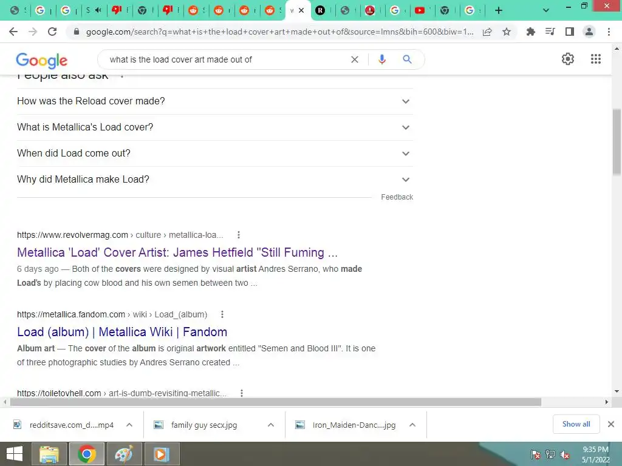Viewport: 622px width, 466px height.
Task: Expand "When did Load come out?" question
Action: pyautogui.click(x=215, y=154)
